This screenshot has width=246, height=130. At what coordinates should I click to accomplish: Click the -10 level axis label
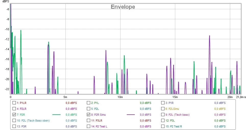point(7,29)
